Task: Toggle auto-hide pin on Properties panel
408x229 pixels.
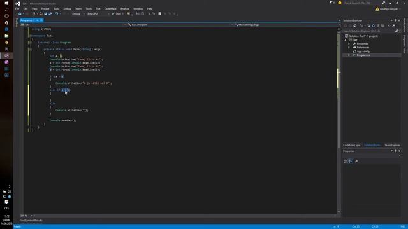Action: [x=395, y=151]
